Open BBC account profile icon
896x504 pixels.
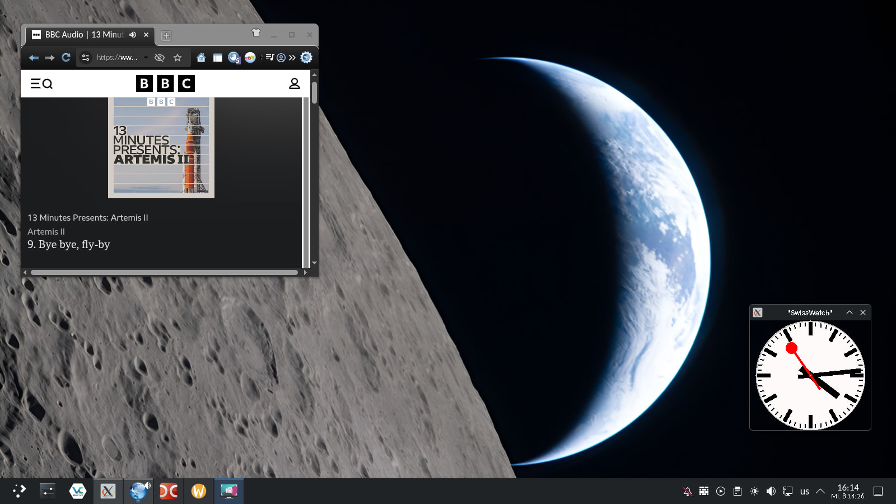tap(294, 83)
